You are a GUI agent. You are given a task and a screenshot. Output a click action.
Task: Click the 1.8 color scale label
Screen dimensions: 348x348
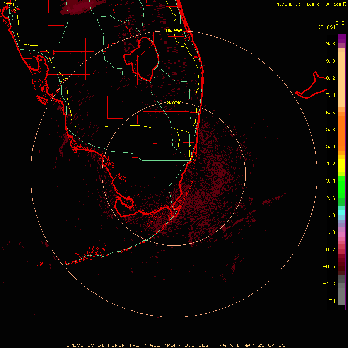(331, 215)
